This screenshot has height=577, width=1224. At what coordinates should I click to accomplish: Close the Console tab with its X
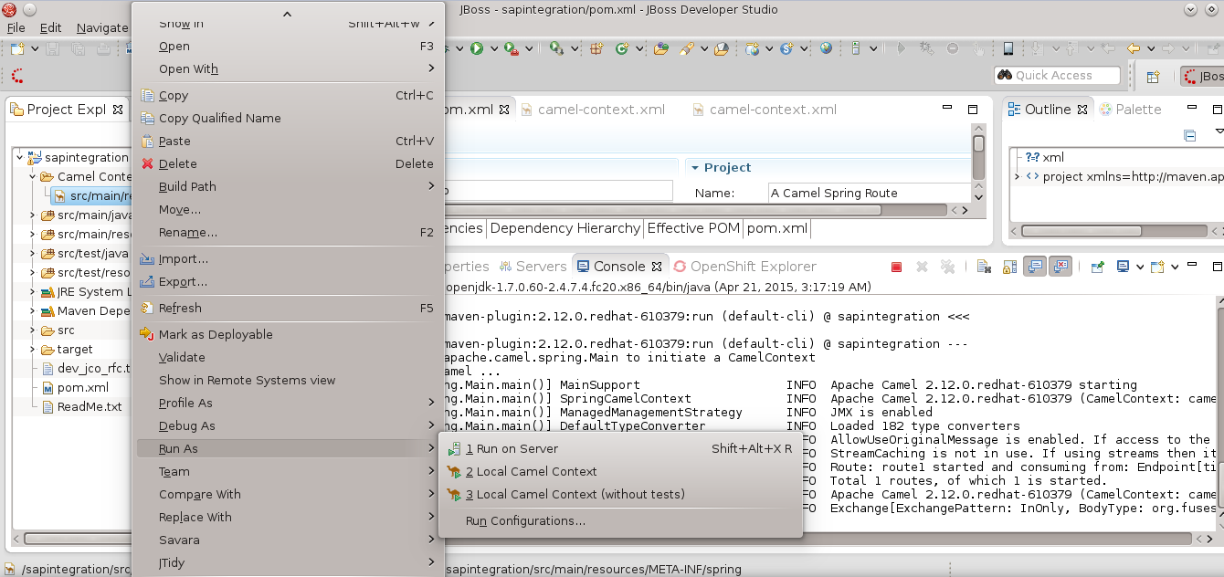tap(656, 267)
